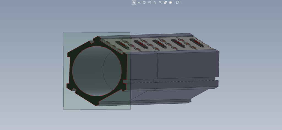Select the large right side face

coord(187,64)
